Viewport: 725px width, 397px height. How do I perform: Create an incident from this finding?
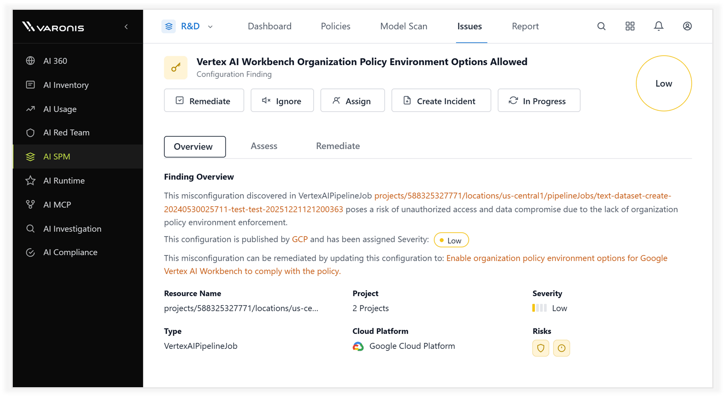point(441,101)
